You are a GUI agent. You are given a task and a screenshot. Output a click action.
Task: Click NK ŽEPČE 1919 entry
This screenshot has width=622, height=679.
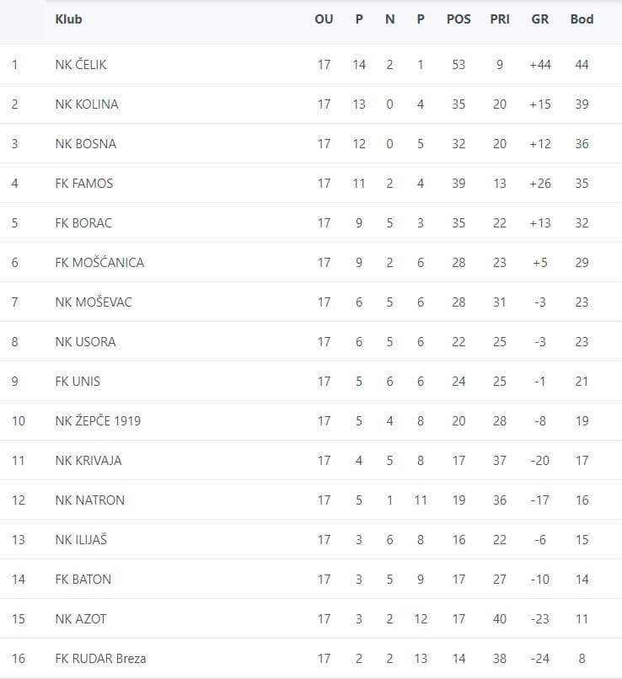tap(98, 421)
